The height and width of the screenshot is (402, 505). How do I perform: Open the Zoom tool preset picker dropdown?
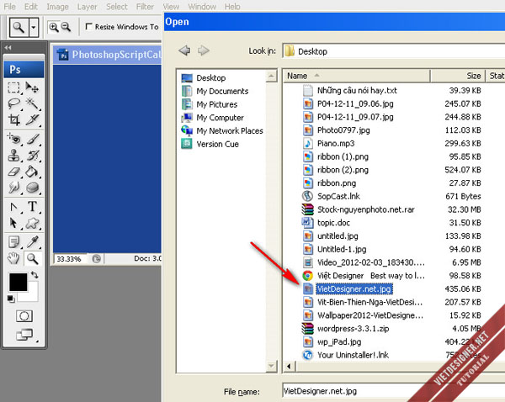pos(34,28)
